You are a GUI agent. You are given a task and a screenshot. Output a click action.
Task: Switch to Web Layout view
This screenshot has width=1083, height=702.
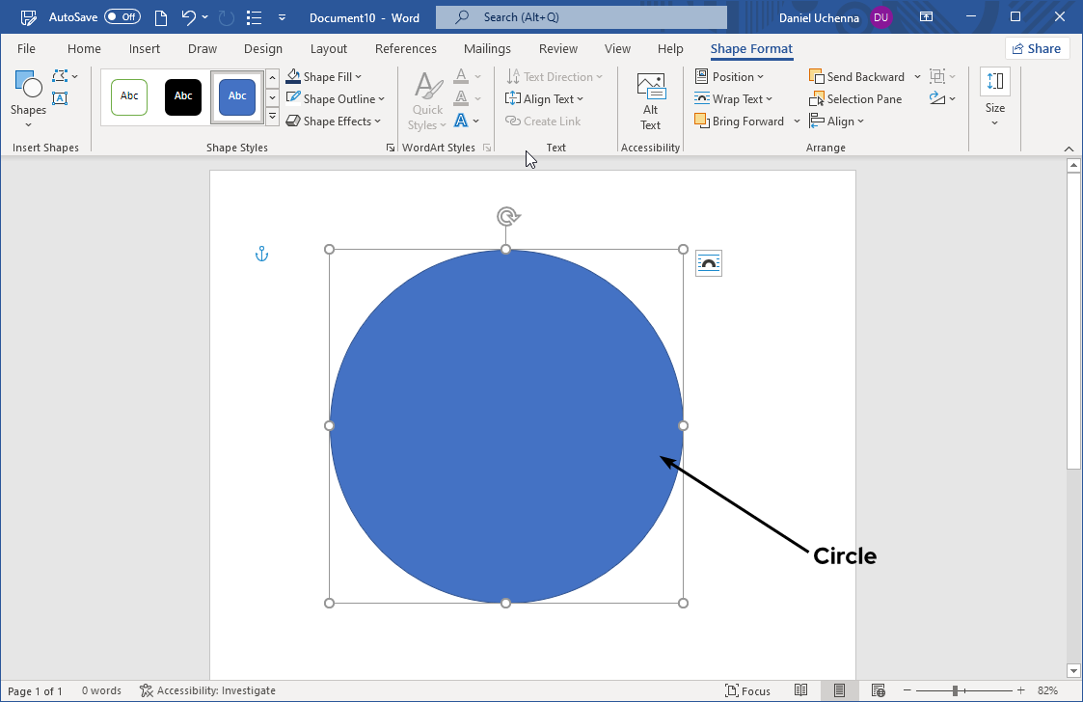tap(879, 690)
